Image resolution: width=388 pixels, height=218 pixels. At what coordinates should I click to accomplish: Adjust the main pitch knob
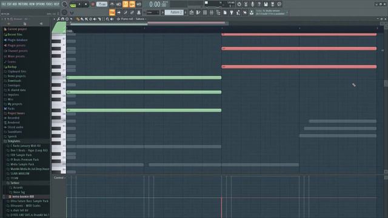[x=65, y=12]
